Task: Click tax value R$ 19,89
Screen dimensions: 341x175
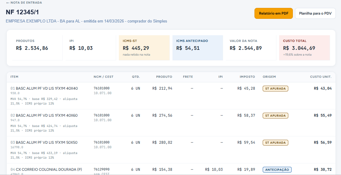Action: tap(246, 170)
